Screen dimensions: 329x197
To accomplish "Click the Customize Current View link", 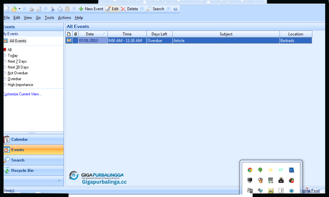I will click(x=22, y=94).
